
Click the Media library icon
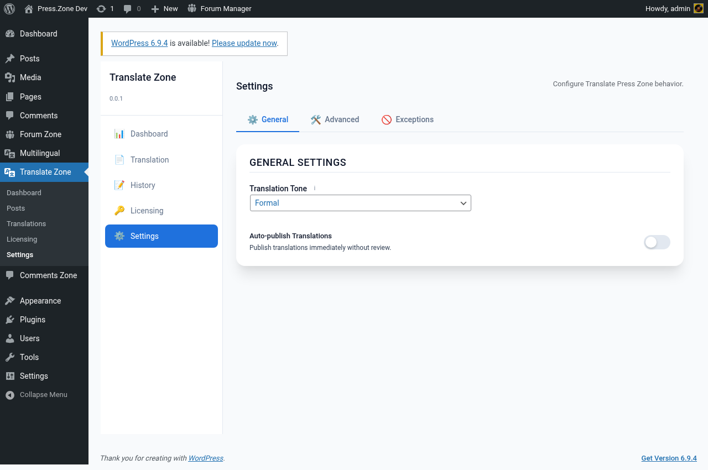pyautogui.click(x=10, y=77)
